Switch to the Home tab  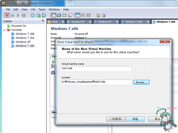coord(55,22)
